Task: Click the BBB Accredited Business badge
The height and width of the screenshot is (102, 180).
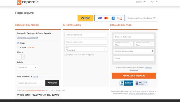Action: pos(126,83)
